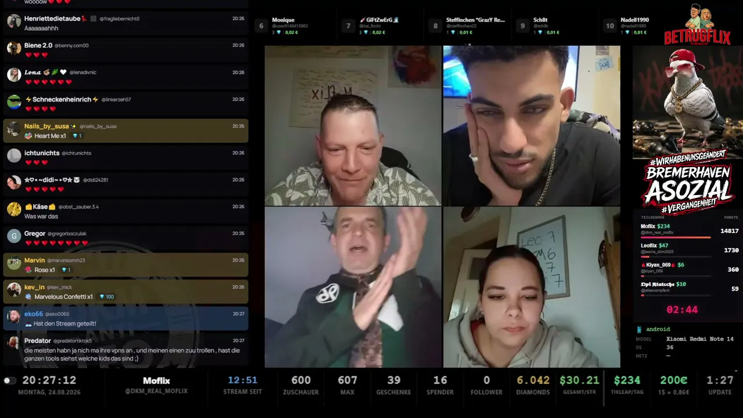Select the 39 Geschenke counter
This screenshot has height=418, width=743.
coord(394,380)
